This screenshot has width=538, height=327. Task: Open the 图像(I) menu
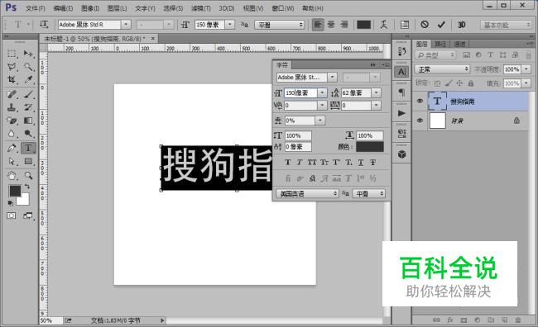point(90,8)
